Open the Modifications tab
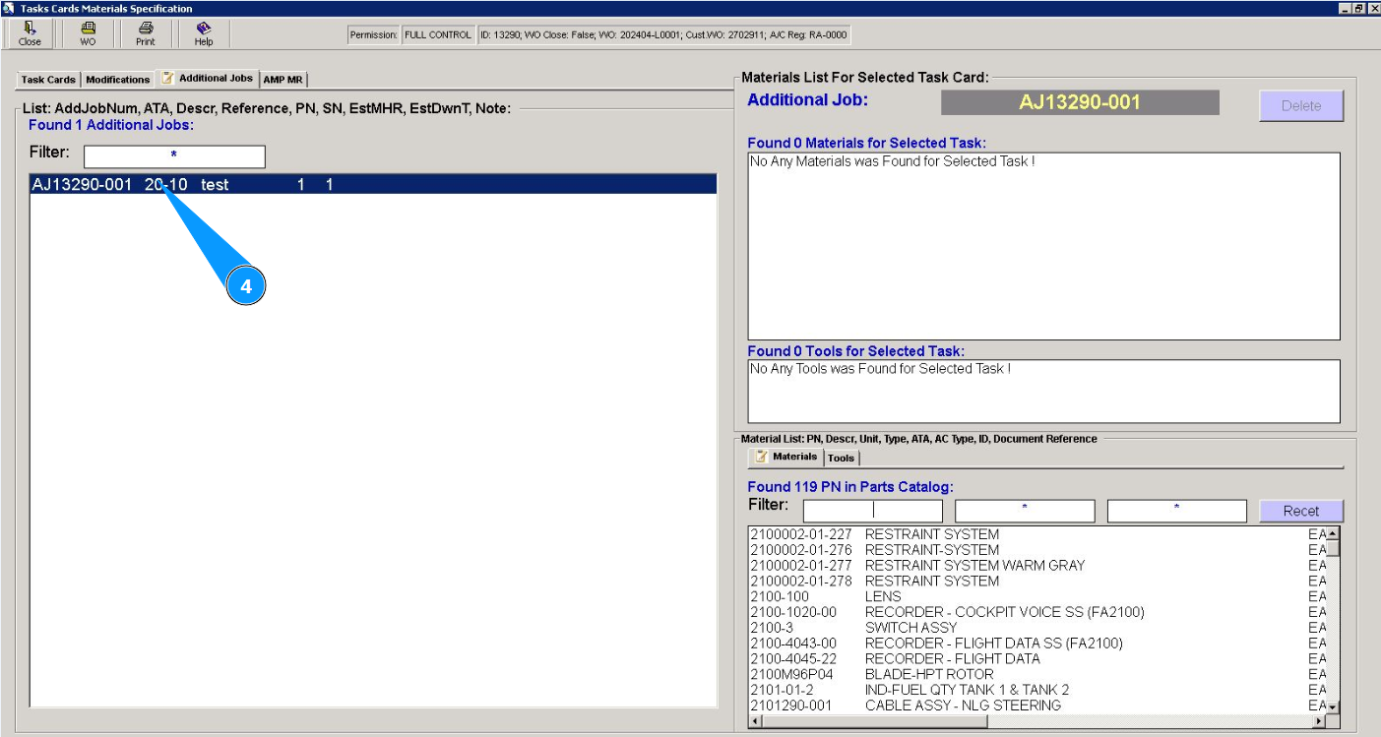Viewport: 1381px width, 737px height. click(118, 80)
